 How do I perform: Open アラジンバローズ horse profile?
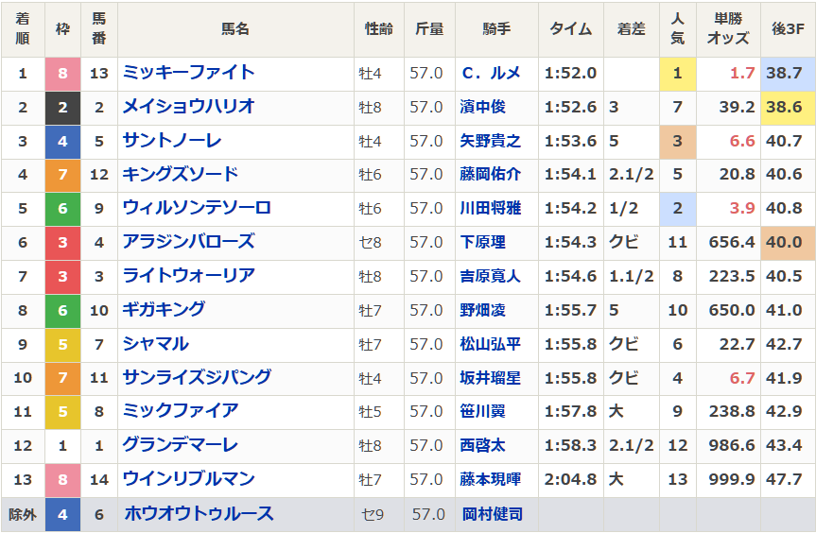pos(188,242)
